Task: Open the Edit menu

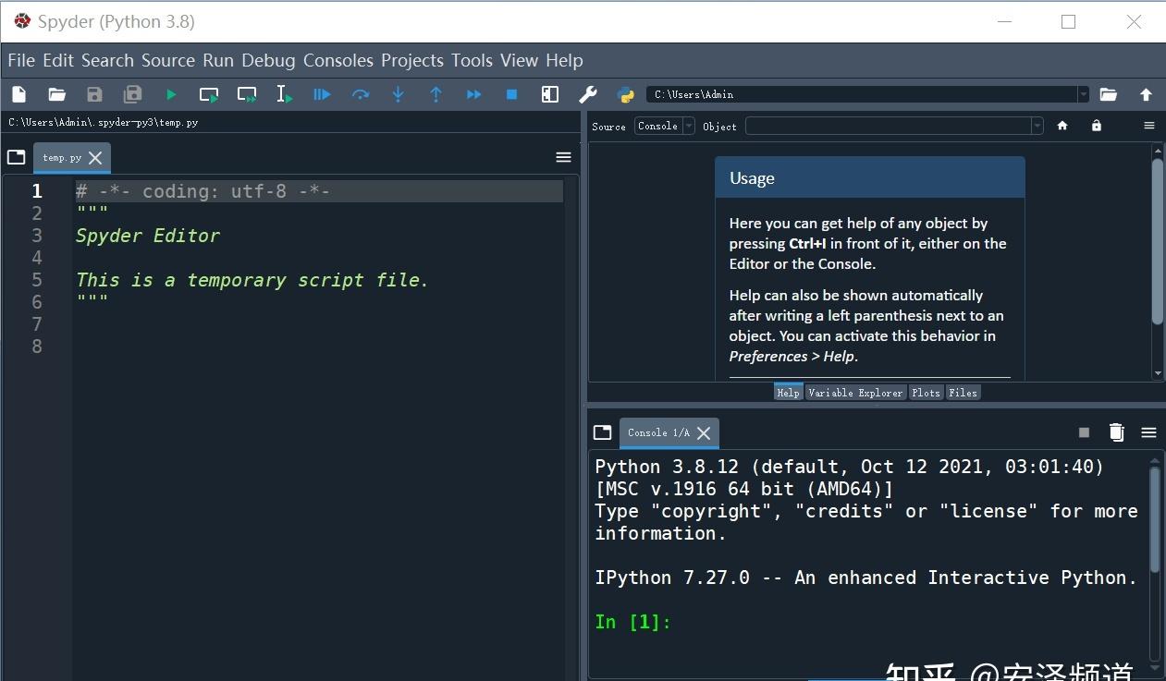Action: (x=58, y=60)
